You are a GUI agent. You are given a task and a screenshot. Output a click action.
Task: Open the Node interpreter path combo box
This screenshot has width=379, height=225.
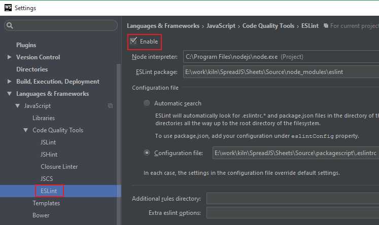click(x=281, y=57)
